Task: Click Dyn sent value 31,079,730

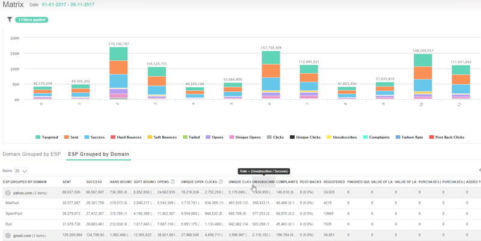Action: click(x=71, y=224)
